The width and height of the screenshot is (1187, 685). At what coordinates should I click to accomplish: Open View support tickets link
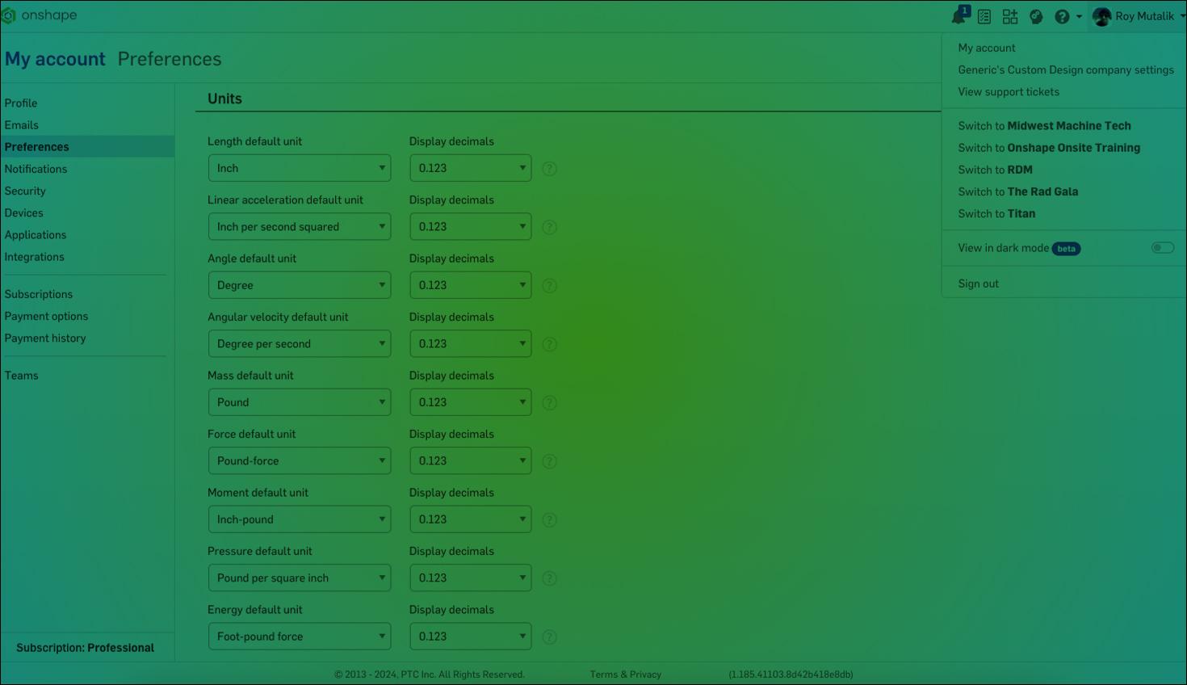point(1009,92)
